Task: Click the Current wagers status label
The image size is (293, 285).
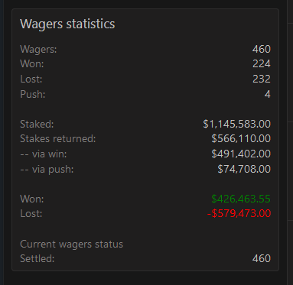Action: point(71,245)
